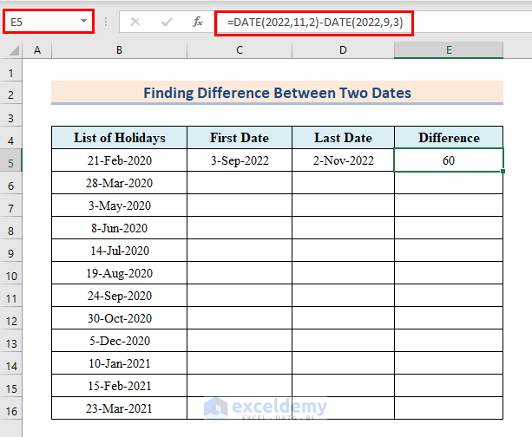
Task: Select the 'Difference' header cell
Action: (x=449, y=138)
